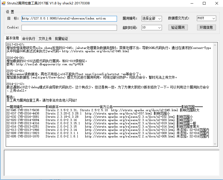Click the 警告: heading text

tap(11, 97)
